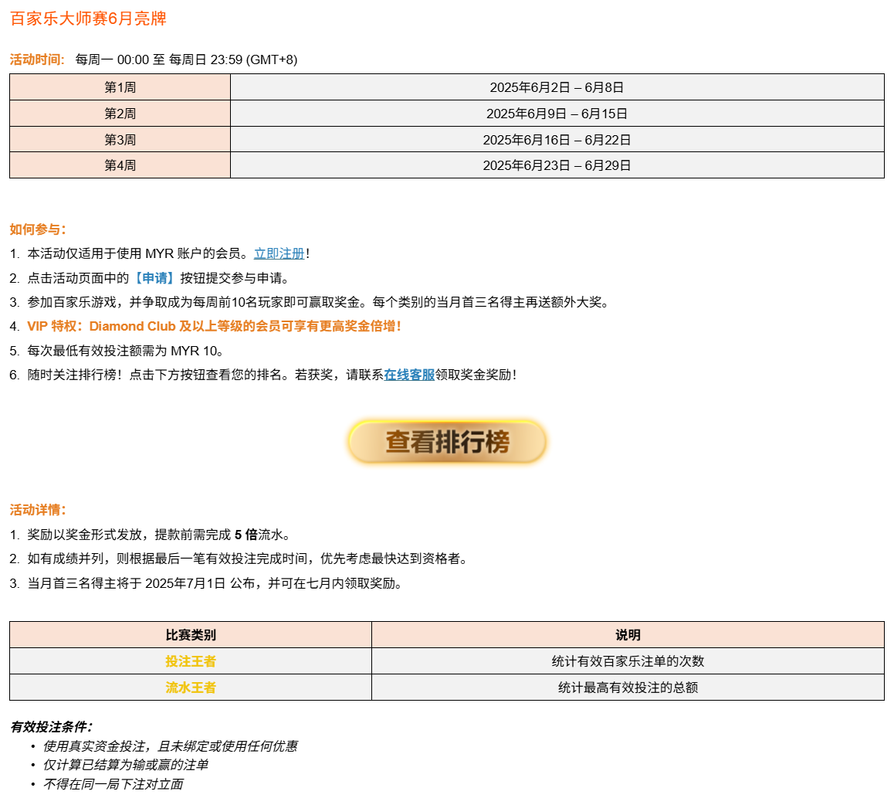Select the 活动时间 heading
This screenshot has height=798, width=894.
click(32, 57)
